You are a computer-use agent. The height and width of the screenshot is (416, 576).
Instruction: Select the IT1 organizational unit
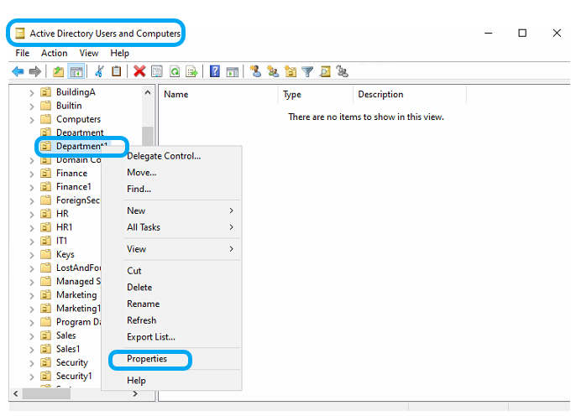coord(54,241)
